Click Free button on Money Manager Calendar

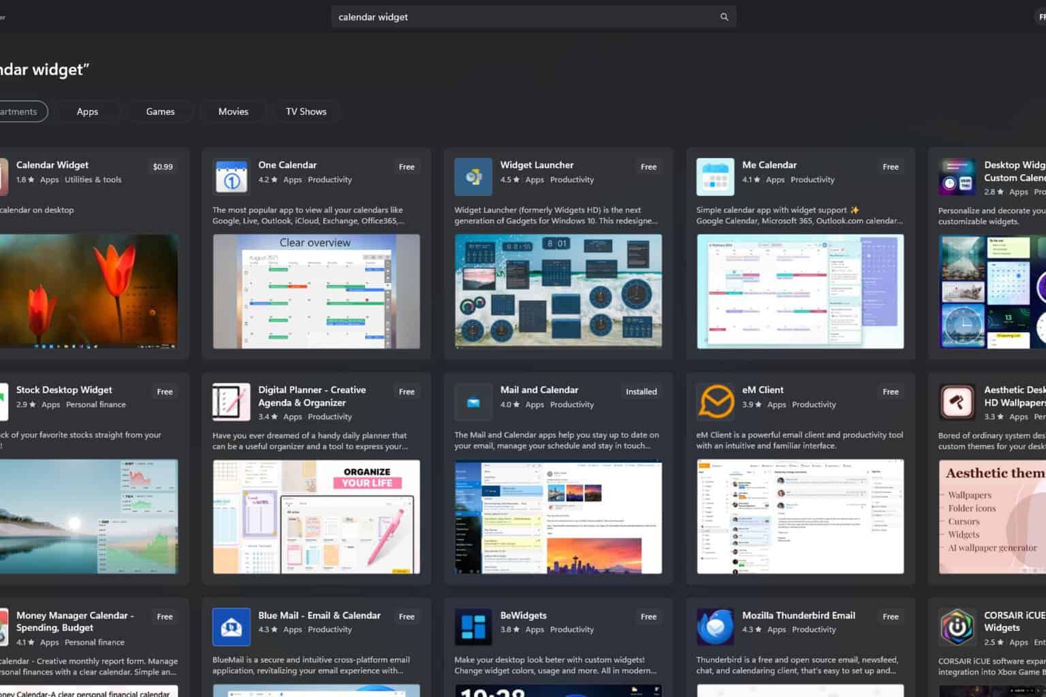click(165, 617)
